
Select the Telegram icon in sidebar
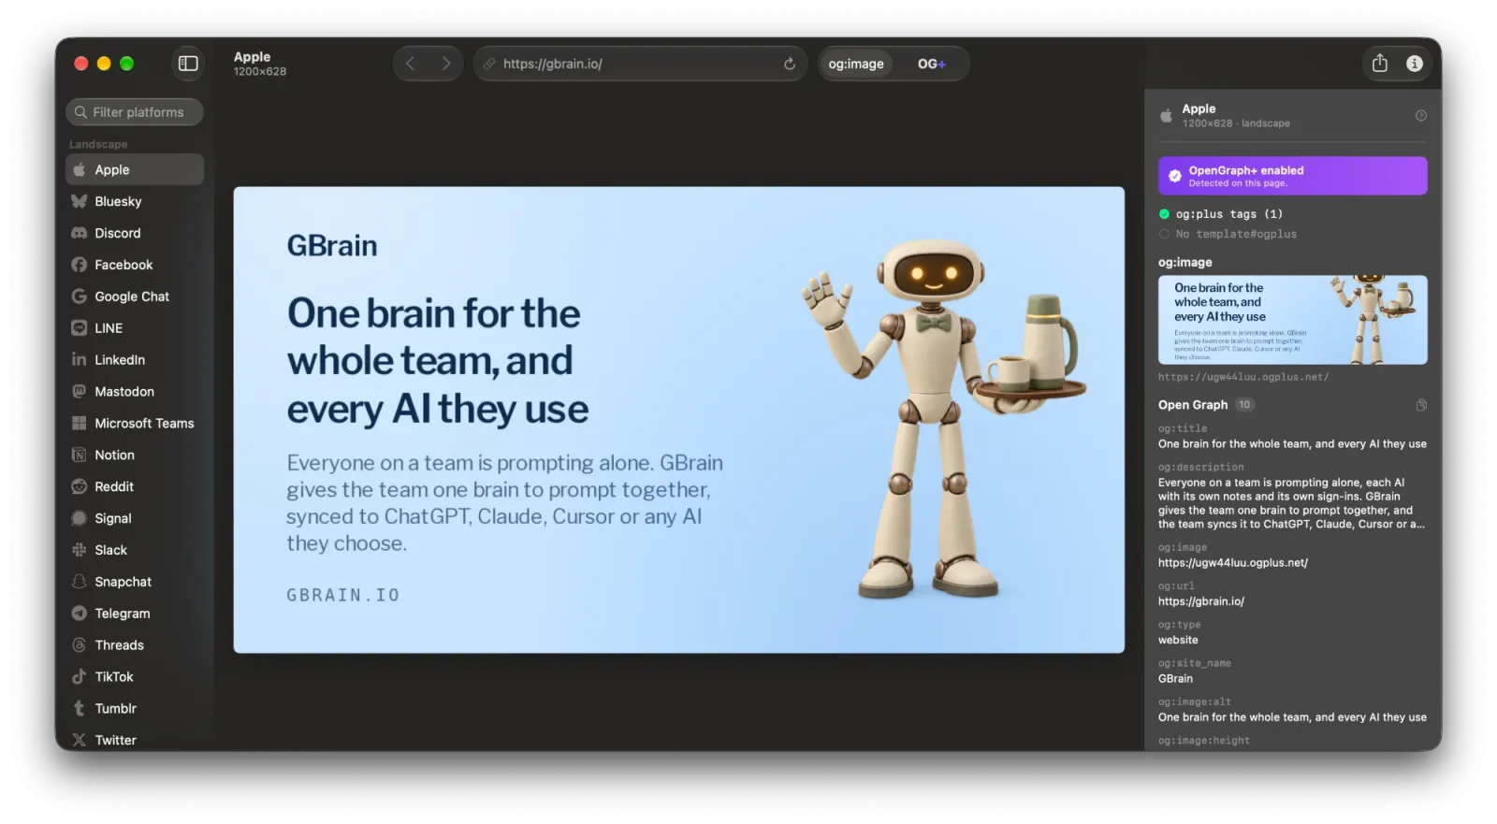click(x=80, y=614)
